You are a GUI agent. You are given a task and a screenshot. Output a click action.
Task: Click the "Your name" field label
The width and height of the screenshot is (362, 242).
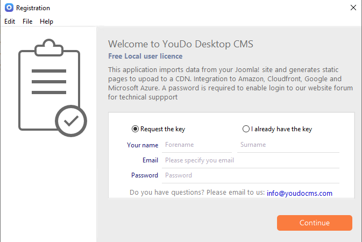pyautogui.click(x=143, y=145)
